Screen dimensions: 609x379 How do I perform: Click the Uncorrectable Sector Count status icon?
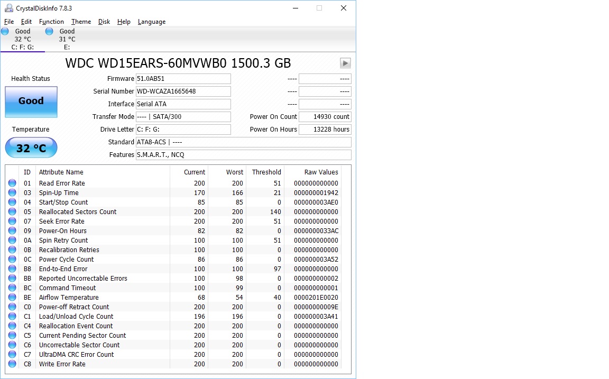pyautogui.click(x=13, y=345)
